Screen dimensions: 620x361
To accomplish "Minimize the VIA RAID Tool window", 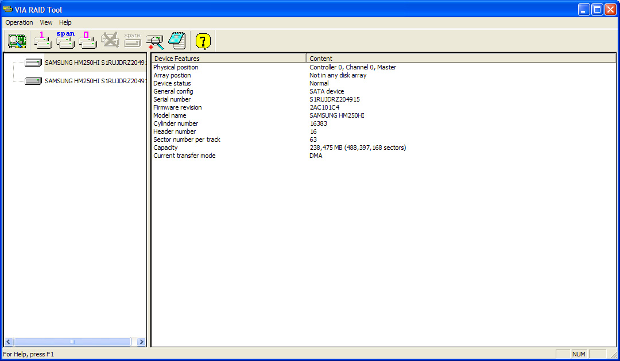I will click(x=584, y=10).
